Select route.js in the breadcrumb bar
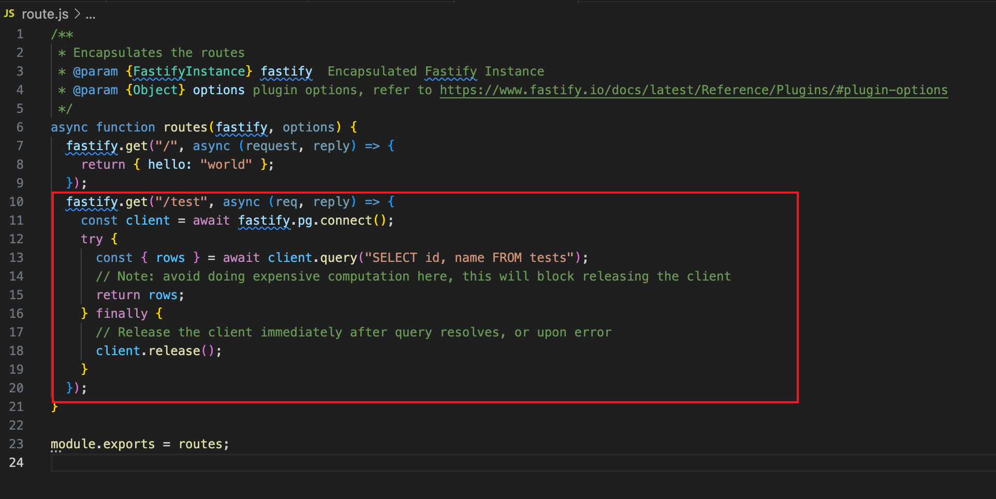Screen dimensions: 996x499 click(45, 14)
